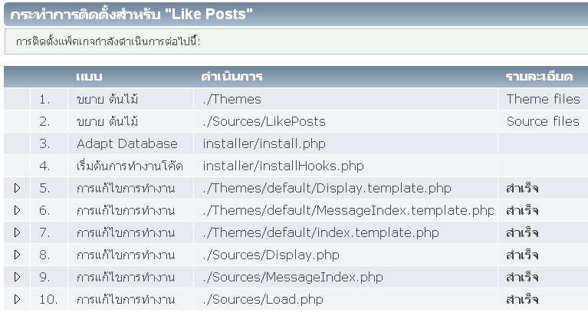
Task: Click the "แบบ" column header
Action: click(x=90, y=77)
